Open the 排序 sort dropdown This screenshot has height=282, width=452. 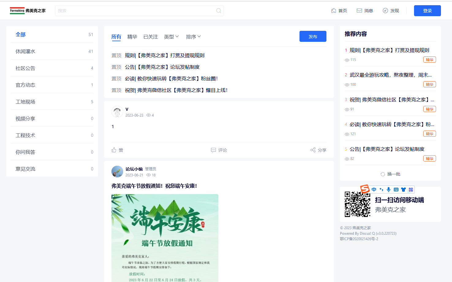pyautogui.click(x=193, y=37)
